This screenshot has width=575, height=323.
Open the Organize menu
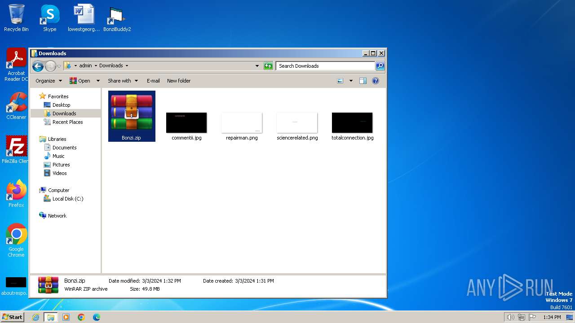49,81
